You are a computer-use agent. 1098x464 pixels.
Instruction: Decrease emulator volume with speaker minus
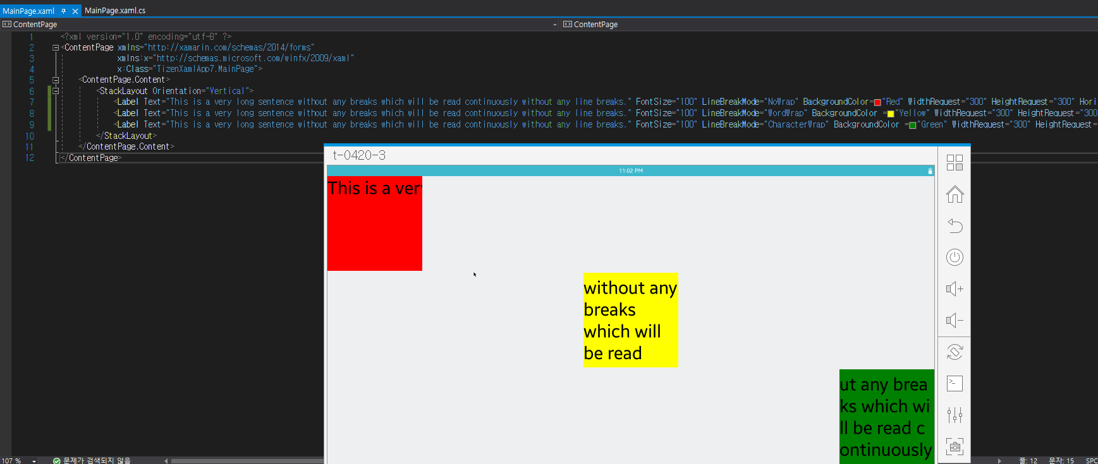(955, 321)
